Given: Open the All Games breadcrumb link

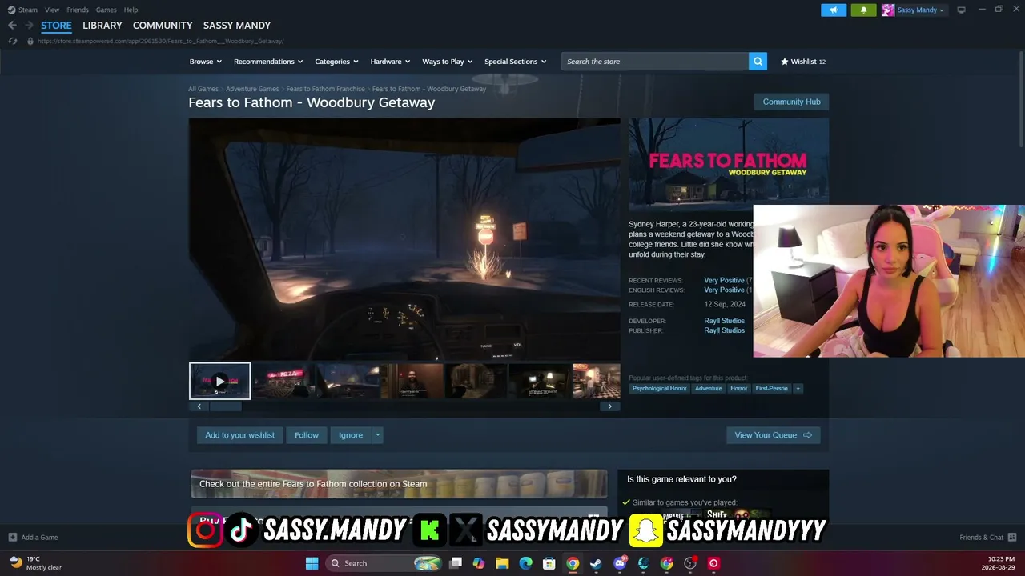Looking at the screenshot, I should [203, 89].
